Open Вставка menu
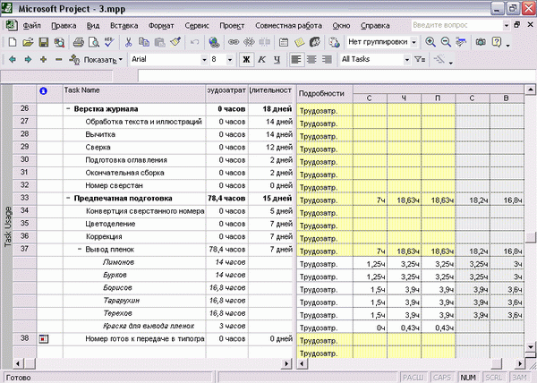Screen dimensions: 537x383 pyautogui.click(x=124, y=26)
